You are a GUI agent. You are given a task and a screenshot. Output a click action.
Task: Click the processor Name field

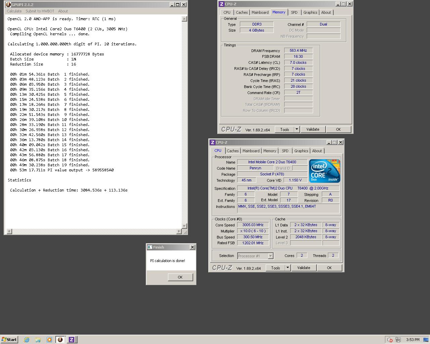coord(272,162)
